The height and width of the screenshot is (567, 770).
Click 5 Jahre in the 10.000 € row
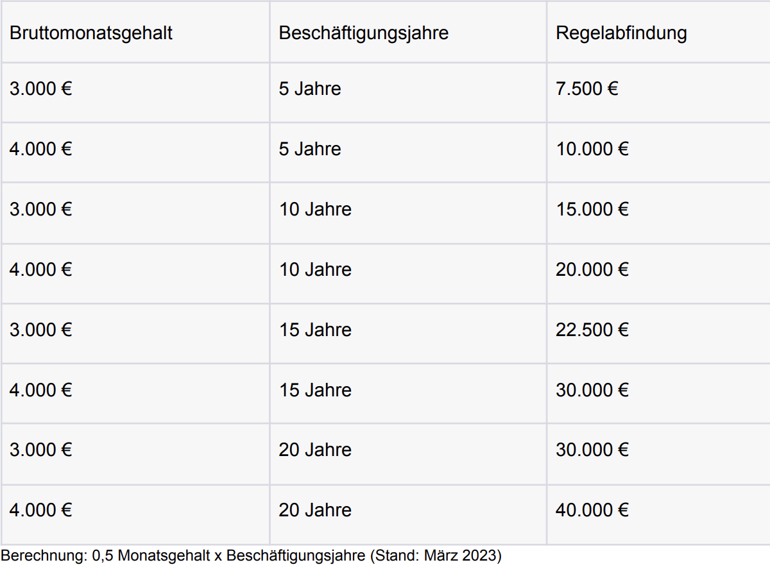point(310,149)
